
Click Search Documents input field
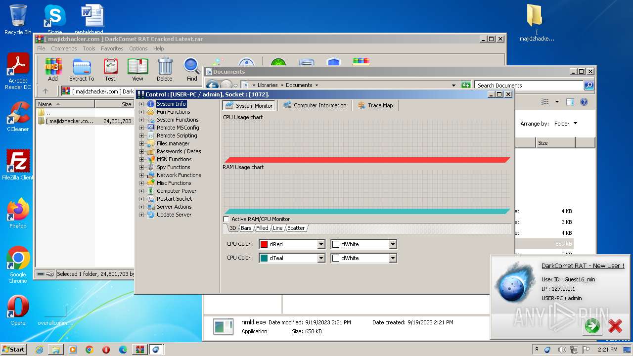tap(529, 86)
